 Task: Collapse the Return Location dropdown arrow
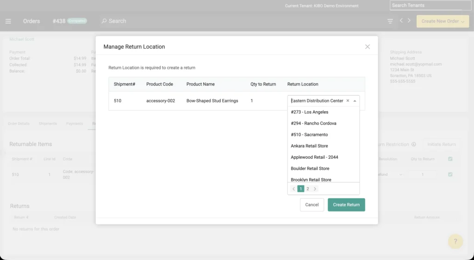355,101
